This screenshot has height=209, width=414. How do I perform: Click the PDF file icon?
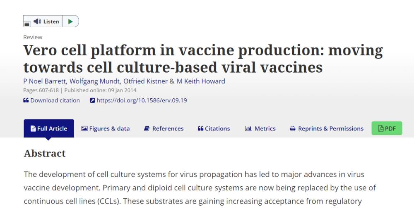point(380,128)
